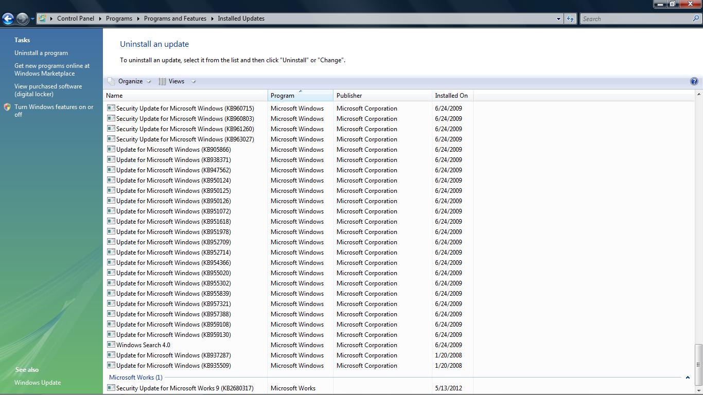Select Update for Microsoft Windows (KB959130)
703x395 pixels.
tap(173, 335)
